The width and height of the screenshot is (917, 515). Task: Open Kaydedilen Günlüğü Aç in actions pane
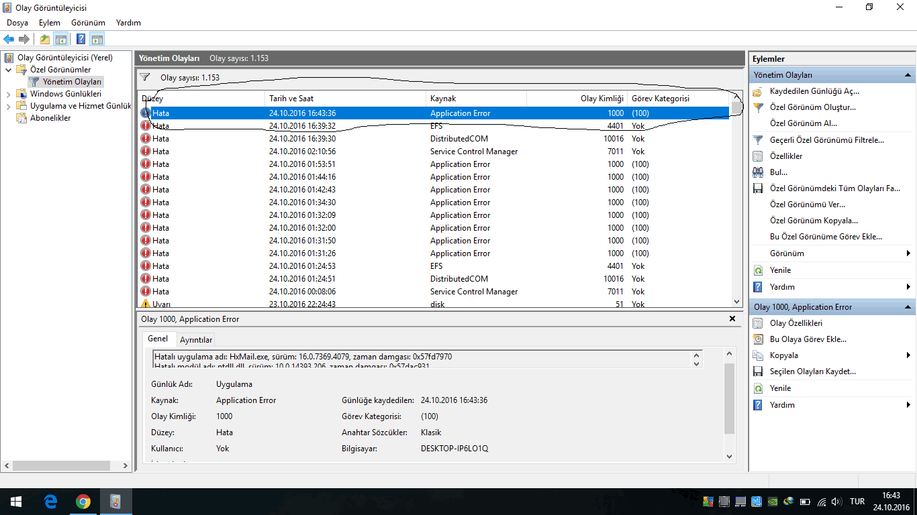(814, 91)
